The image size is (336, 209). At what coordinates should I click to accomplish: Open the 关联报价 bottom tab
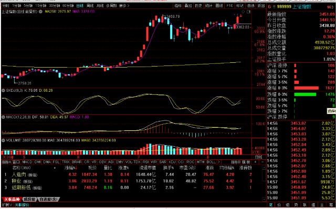22,205
